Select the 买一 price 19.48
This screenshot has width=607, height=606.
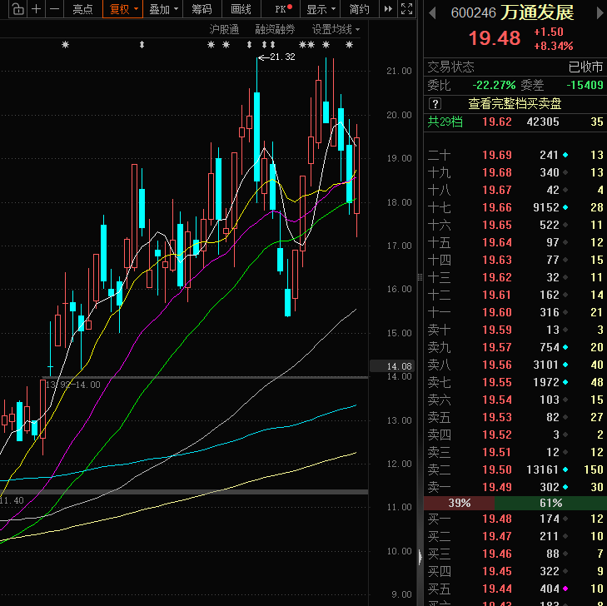(496, 519)
